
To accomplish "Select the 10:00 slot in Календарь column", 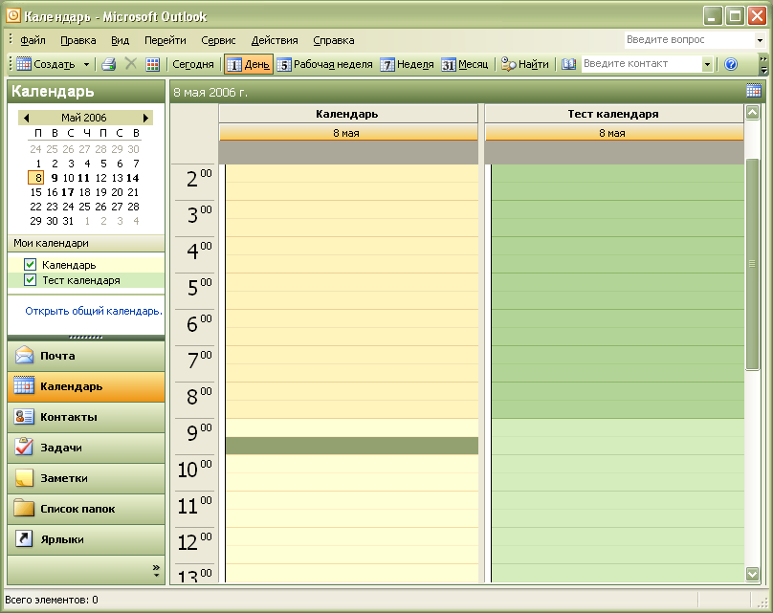I will tap(352, 464).
